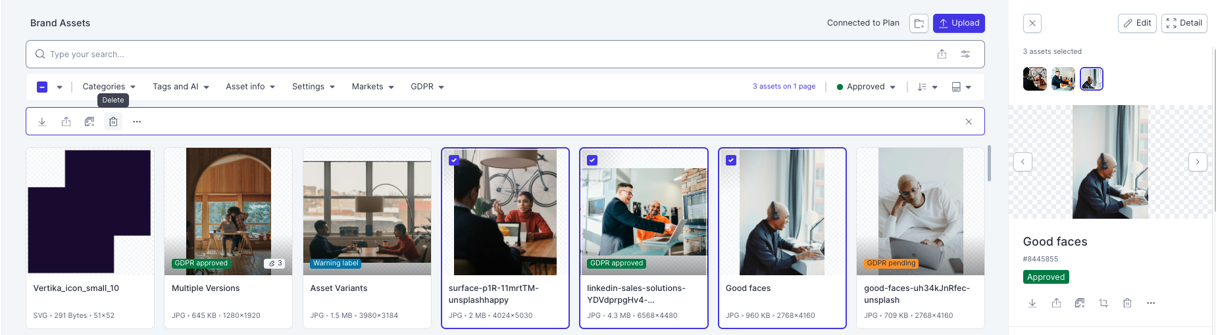Click the GDPR pending label

click(891, 263)
